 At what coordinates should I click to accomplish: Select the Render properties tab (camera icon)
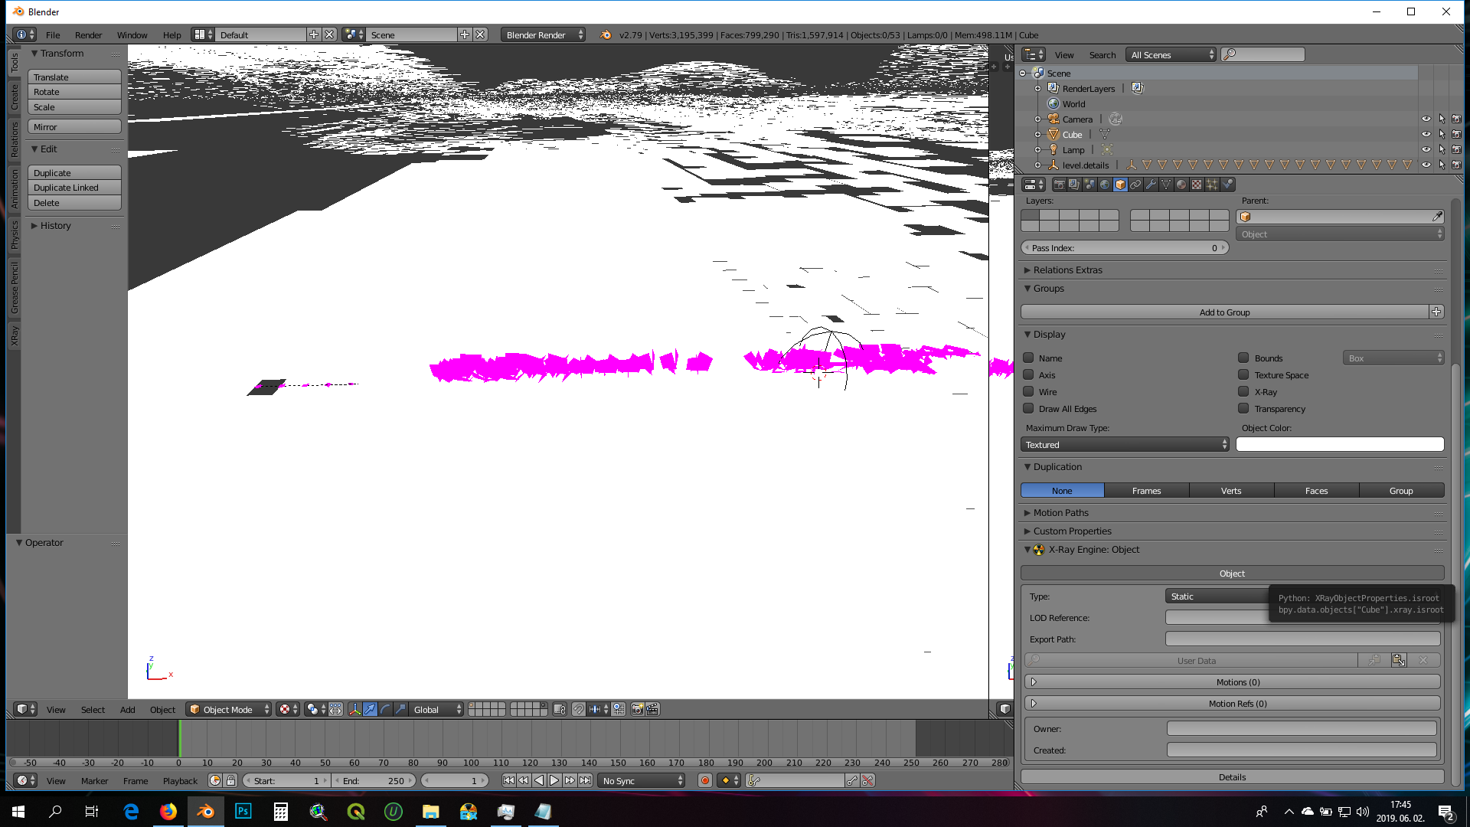click(1059, 185)
